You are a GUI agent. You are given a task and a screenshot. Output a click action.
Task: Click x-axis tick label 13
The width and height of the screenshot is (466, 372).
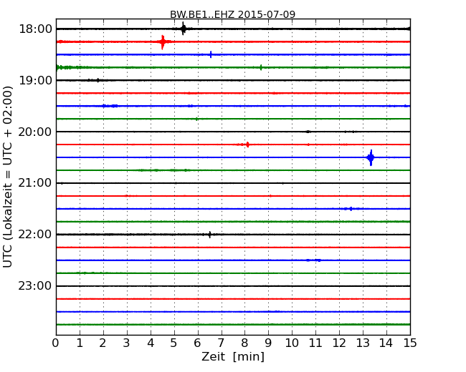[x=363, y=343]
